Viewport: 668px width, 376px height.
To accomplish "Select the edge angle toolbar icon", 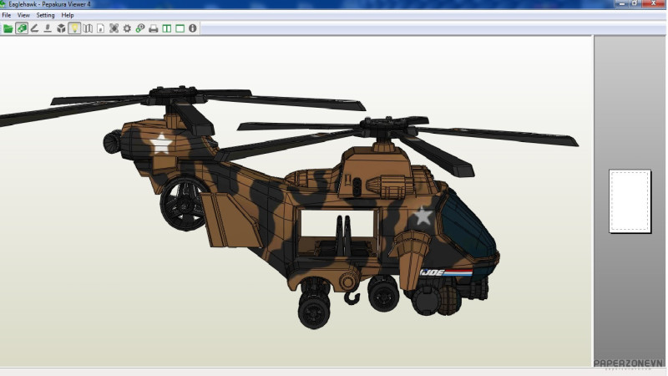I will click(34, 28).
